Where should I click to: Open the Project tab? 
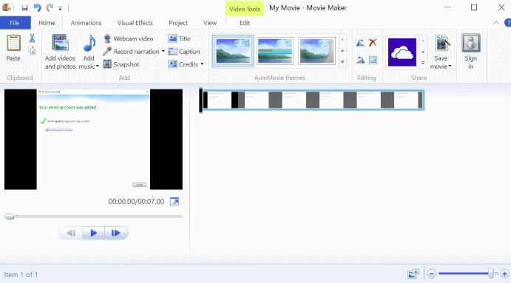[178, 23]
